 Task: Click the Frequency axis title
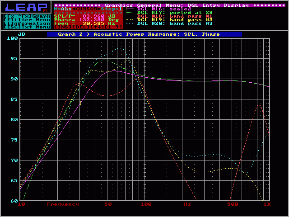63,204
